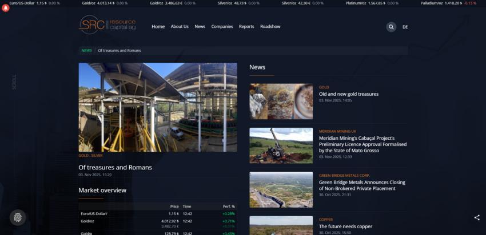This screenshot has width=486, height=235.
Task: Open 'The future needs copper' article
Action: pos(345,226)
